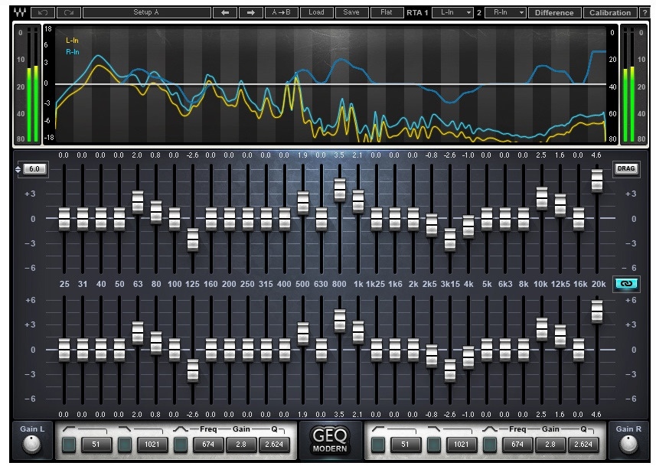Toggle the left-right channel link button
Viewport: 656px width, 466px height.
click(x=626, y=283)
